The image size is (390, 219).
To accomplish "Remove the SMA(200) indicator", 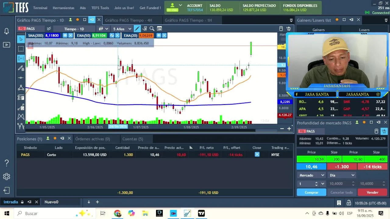I will (70, 35).
